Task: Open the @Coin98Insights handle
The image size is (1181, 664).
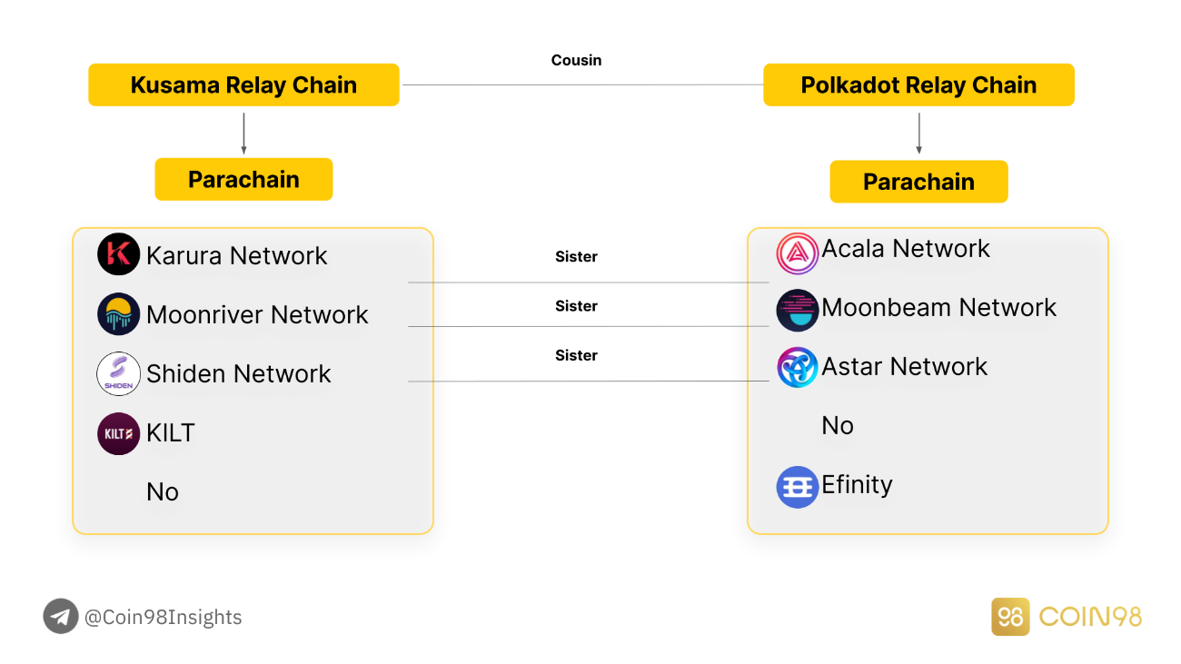Action: [x=164, y=618]
